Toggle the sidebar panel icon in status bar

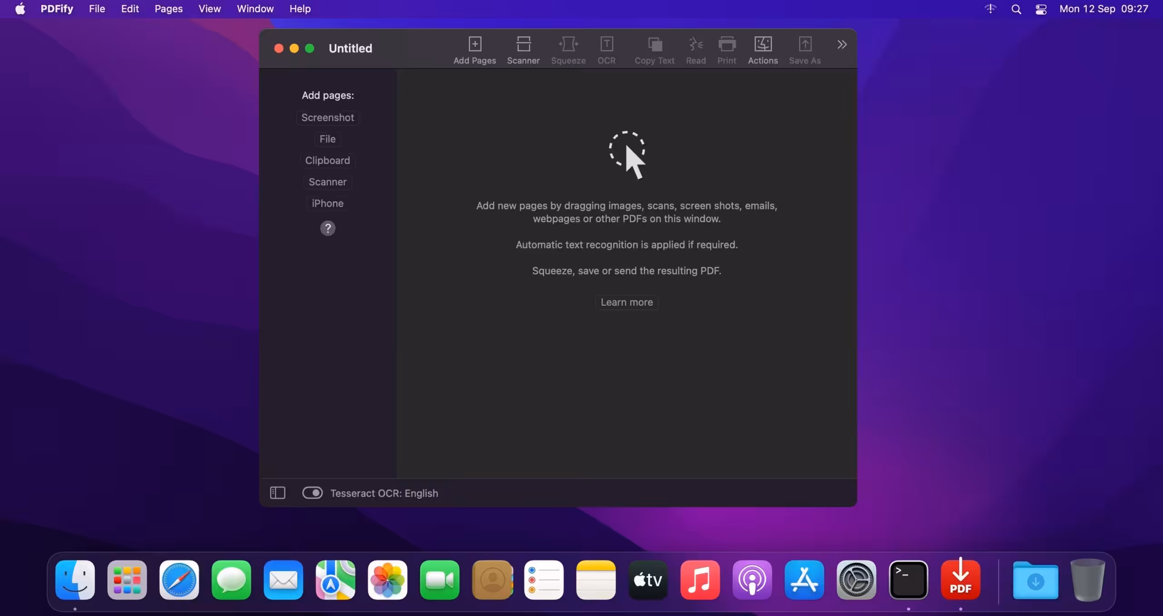[278, 493]
